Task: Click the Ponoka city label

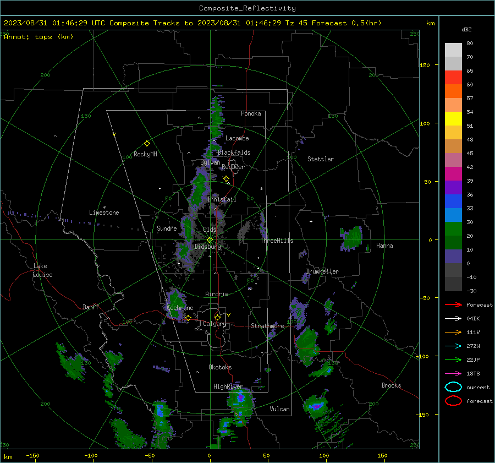Action: pos(251,113)
